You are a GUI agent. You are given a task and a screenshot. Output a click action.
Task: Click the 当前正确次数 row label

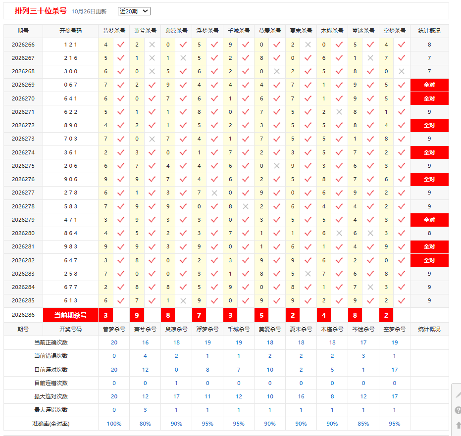(x=51, y=342)
